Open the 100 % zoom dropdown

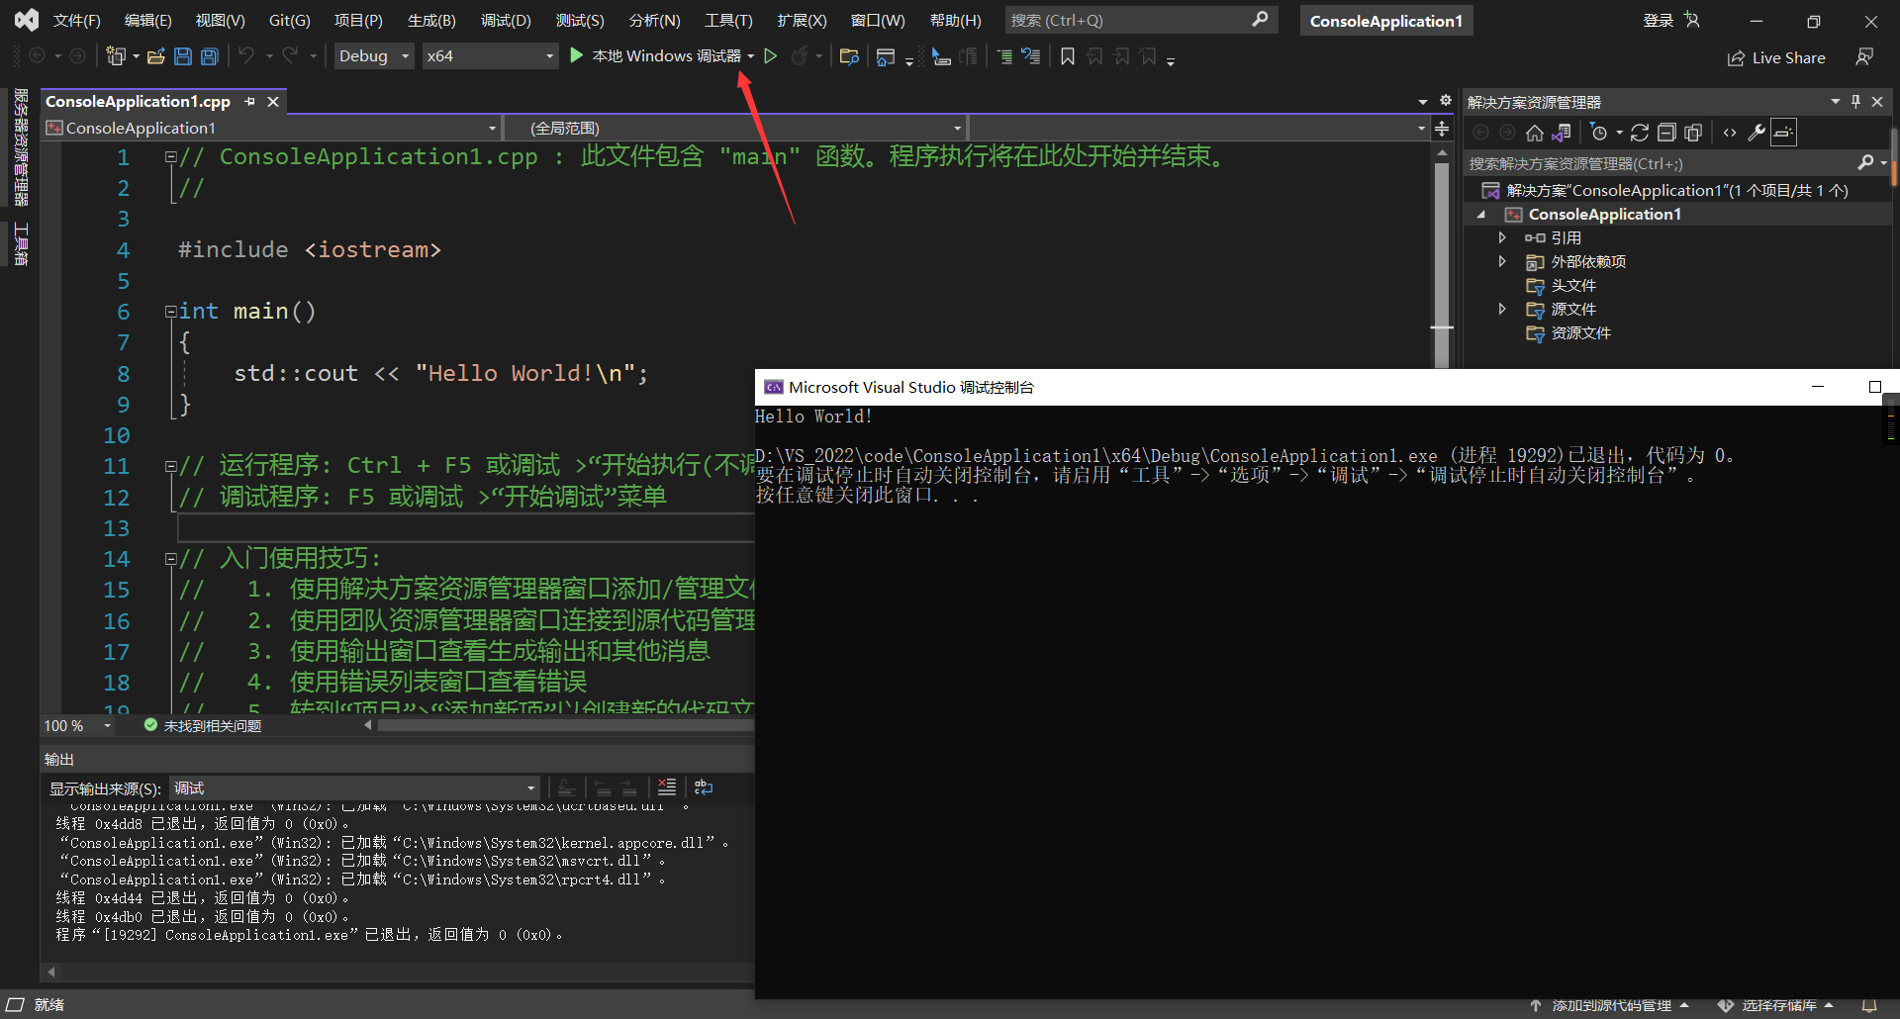pos(78,726)
